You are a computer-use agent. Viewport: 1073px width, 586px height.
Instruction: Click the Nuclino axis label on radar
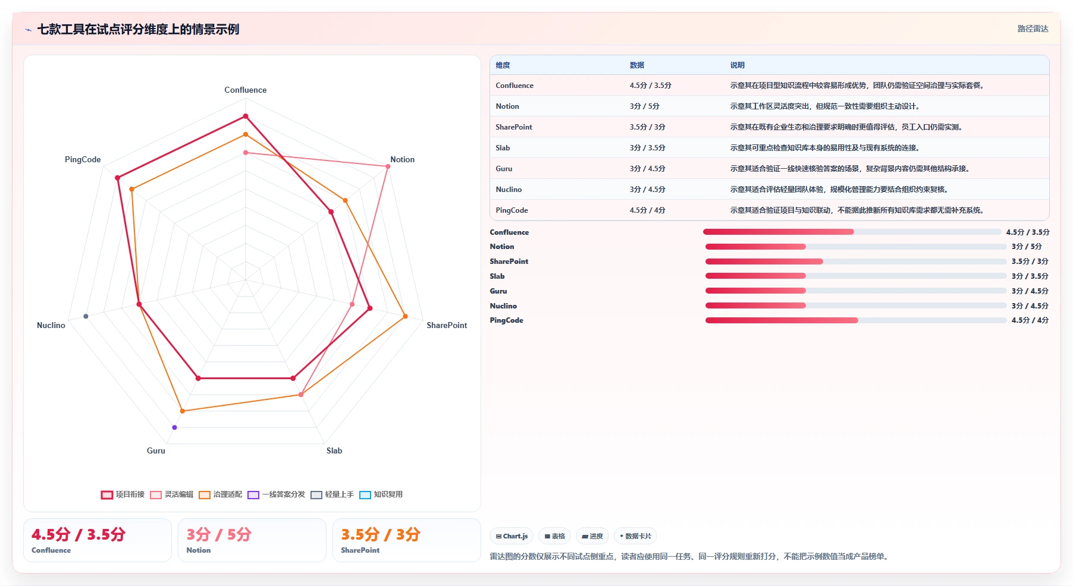pyautogui.click(x=51, y=326)
